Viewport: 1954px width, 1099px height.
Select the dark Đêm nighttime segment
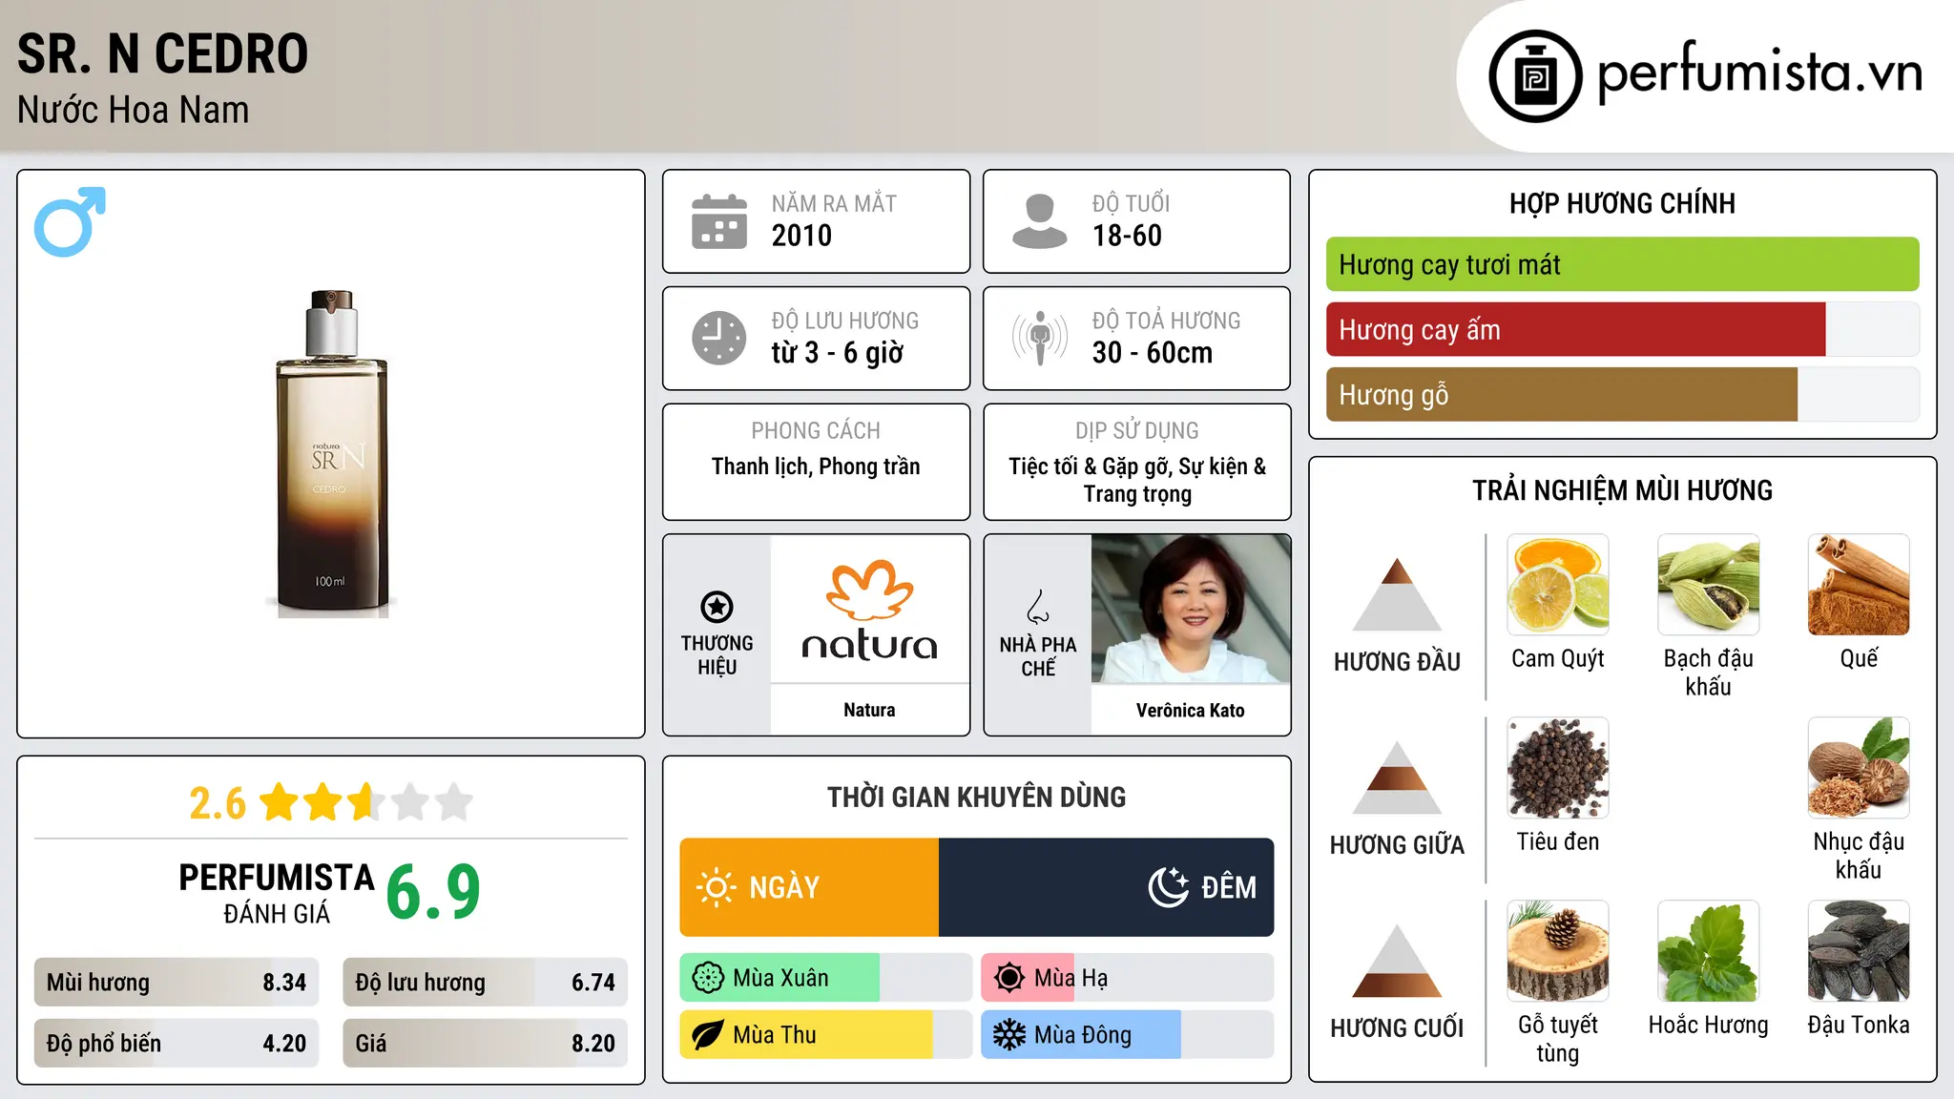[1107, 887]
